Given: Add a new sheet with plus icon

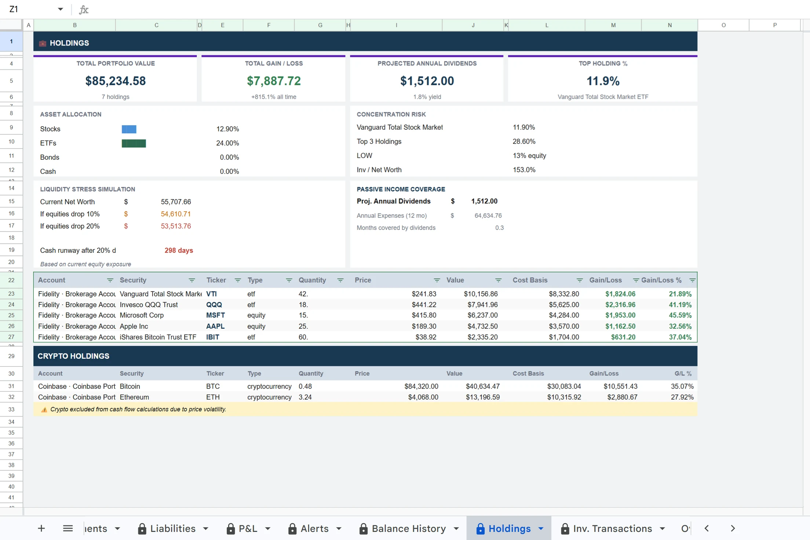Looking at the screenshot, I should [x=41, y=528].
